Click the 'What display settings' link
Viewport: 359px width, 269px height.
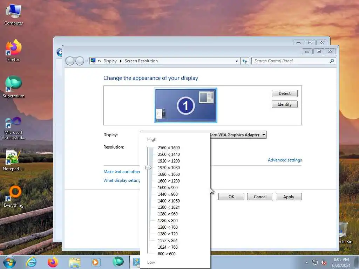point(122,180)
